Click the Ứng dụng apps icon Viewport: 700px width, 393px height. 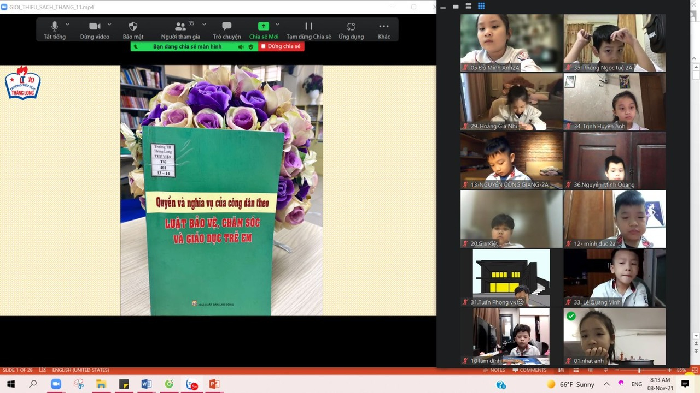(x=351, y=29)
